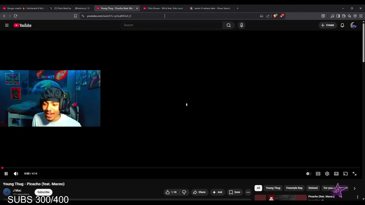The image size is (365, 205).
Task: Cast video to a TV
Action: [345, 174]
